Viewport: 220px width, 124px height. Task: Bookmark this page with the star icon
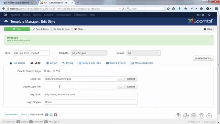pyautogui.click(x=168, y=9)
